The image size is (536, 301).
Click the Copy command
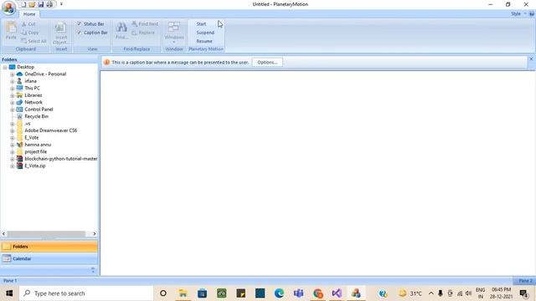(30, 33)
